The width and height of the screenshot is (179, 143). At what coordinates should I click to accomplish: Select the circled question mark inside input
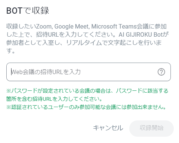coord(161,72)
